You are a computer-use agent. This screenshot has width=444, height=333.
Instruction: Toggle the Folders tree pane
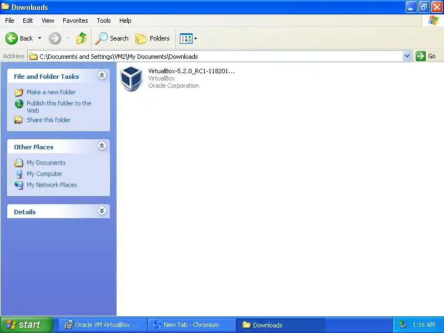coord(153,38)
